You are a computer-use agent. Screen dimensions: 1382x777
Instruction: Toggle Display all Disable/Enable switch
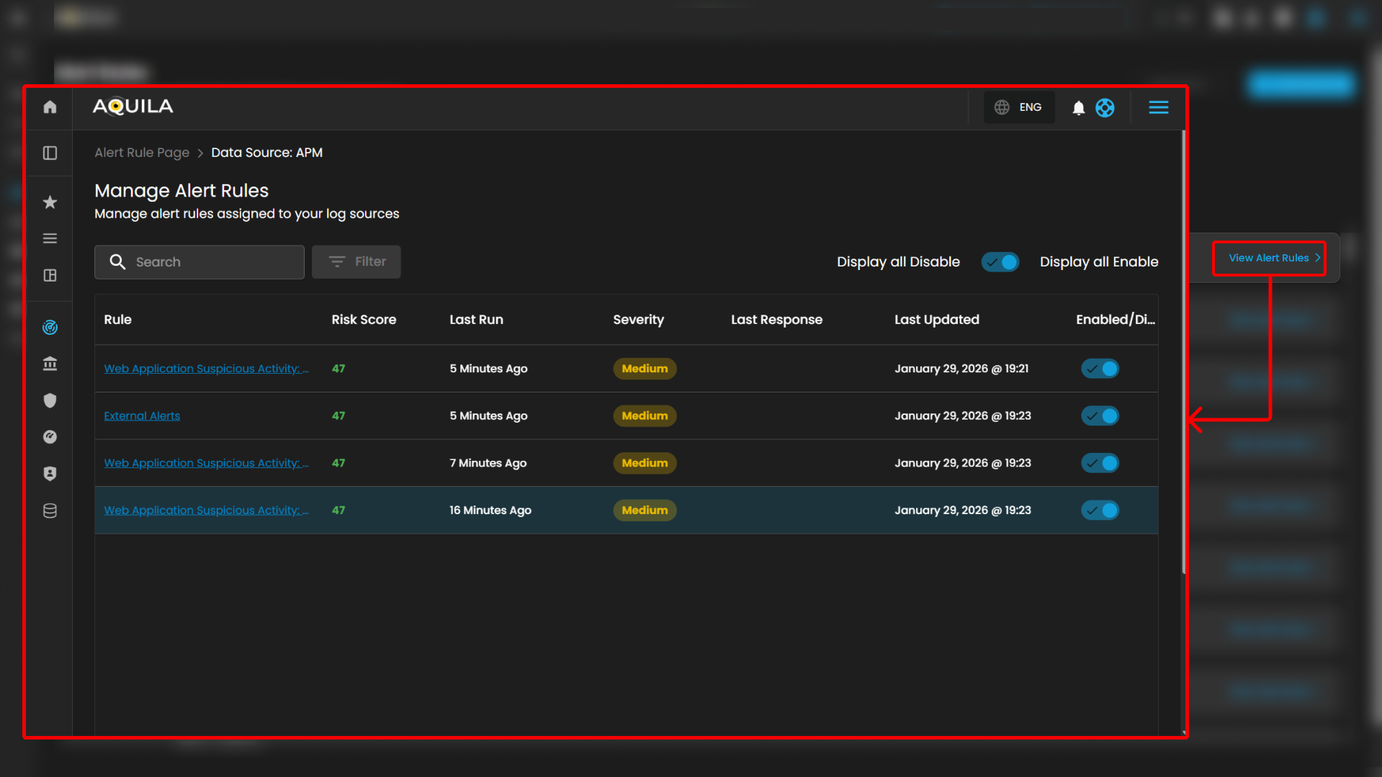(1000, 262)
